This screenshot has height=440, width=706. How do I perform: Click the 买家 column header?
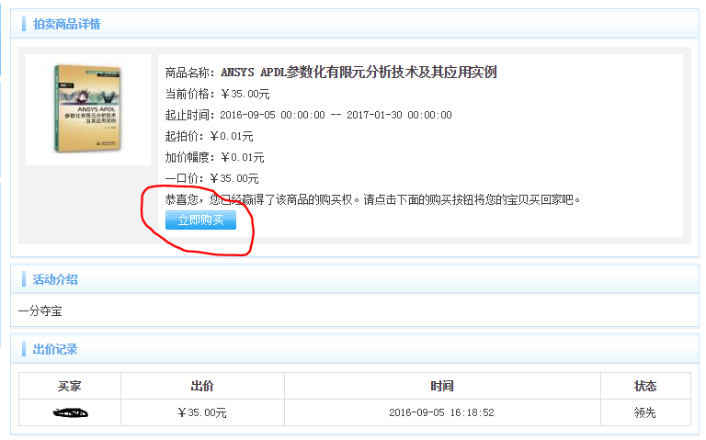(x=70, y=386)
